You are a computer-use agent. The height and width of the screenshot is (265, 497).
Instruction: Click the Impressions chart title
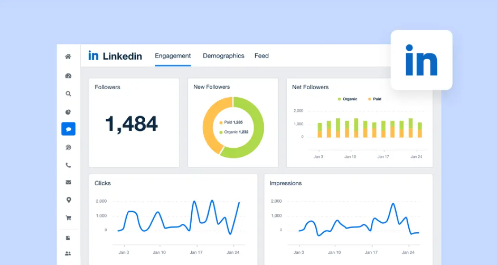tap(286, 183)
